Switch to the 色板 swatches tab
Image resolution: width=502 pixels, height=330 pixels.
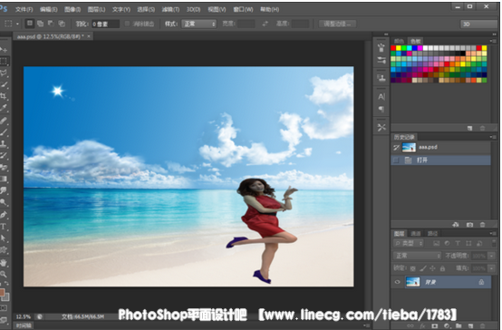pyautogui.click(x=416, y=41)
